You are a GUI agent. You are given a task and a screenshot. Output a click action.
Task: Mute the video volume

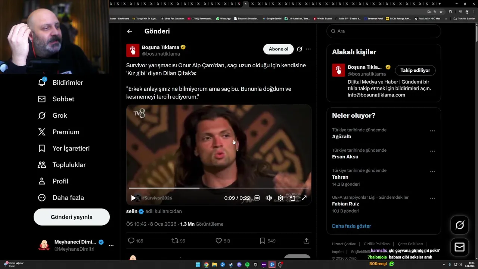tap(269, 198)
